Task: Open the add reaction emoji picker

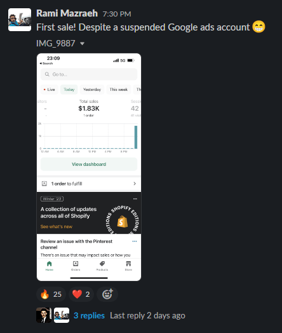Action: [x=107, y=294]
